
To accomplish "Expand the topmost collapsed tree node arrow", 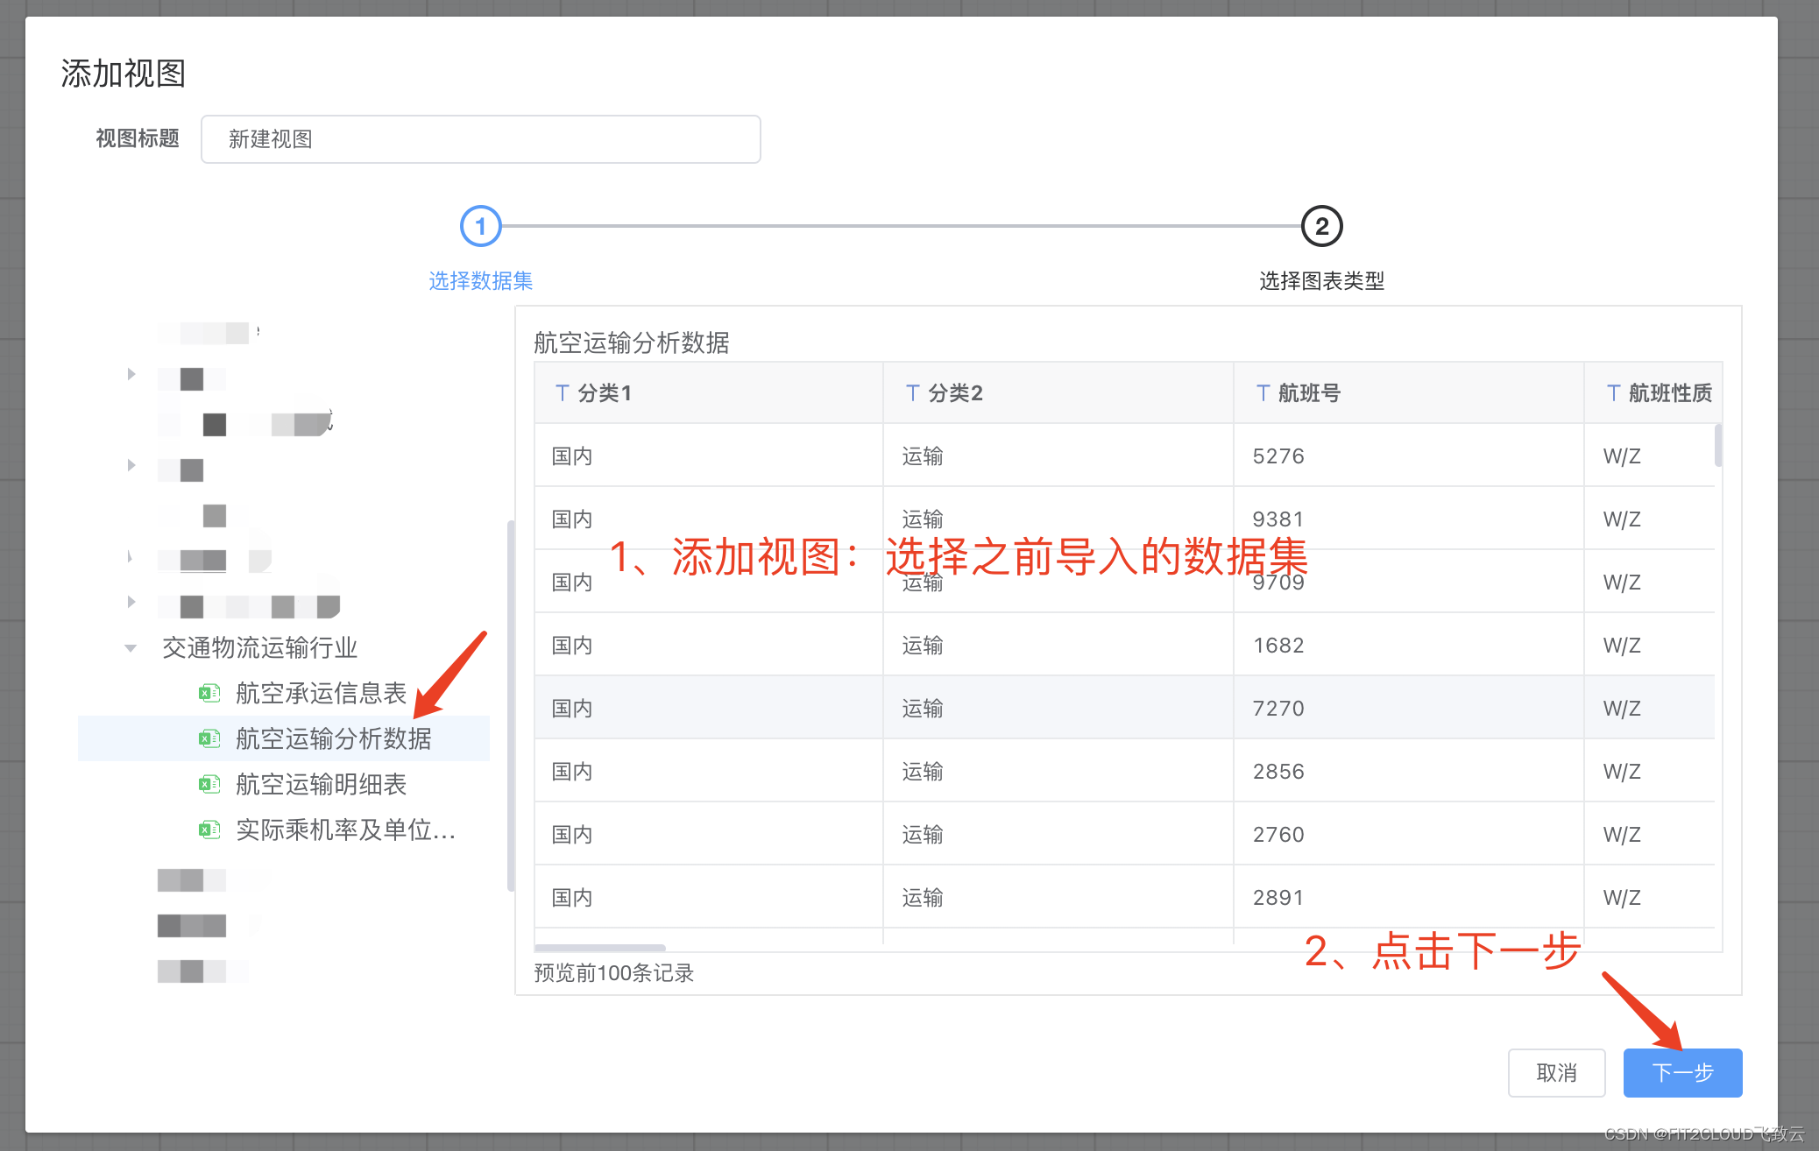I will [x=131, y=374].
